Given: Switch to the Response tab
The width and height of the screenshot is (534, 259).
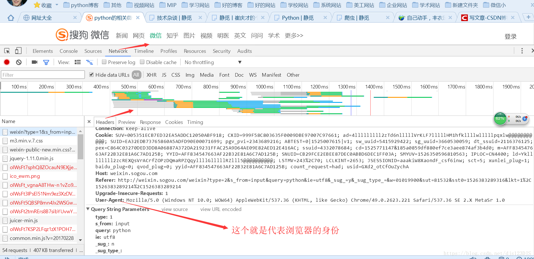Looking at the screenshot, I should tap(150, 122).
